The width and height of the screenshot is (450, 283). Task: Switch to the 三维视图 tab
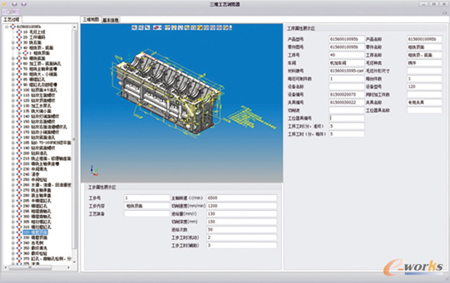tap(91, 20)
